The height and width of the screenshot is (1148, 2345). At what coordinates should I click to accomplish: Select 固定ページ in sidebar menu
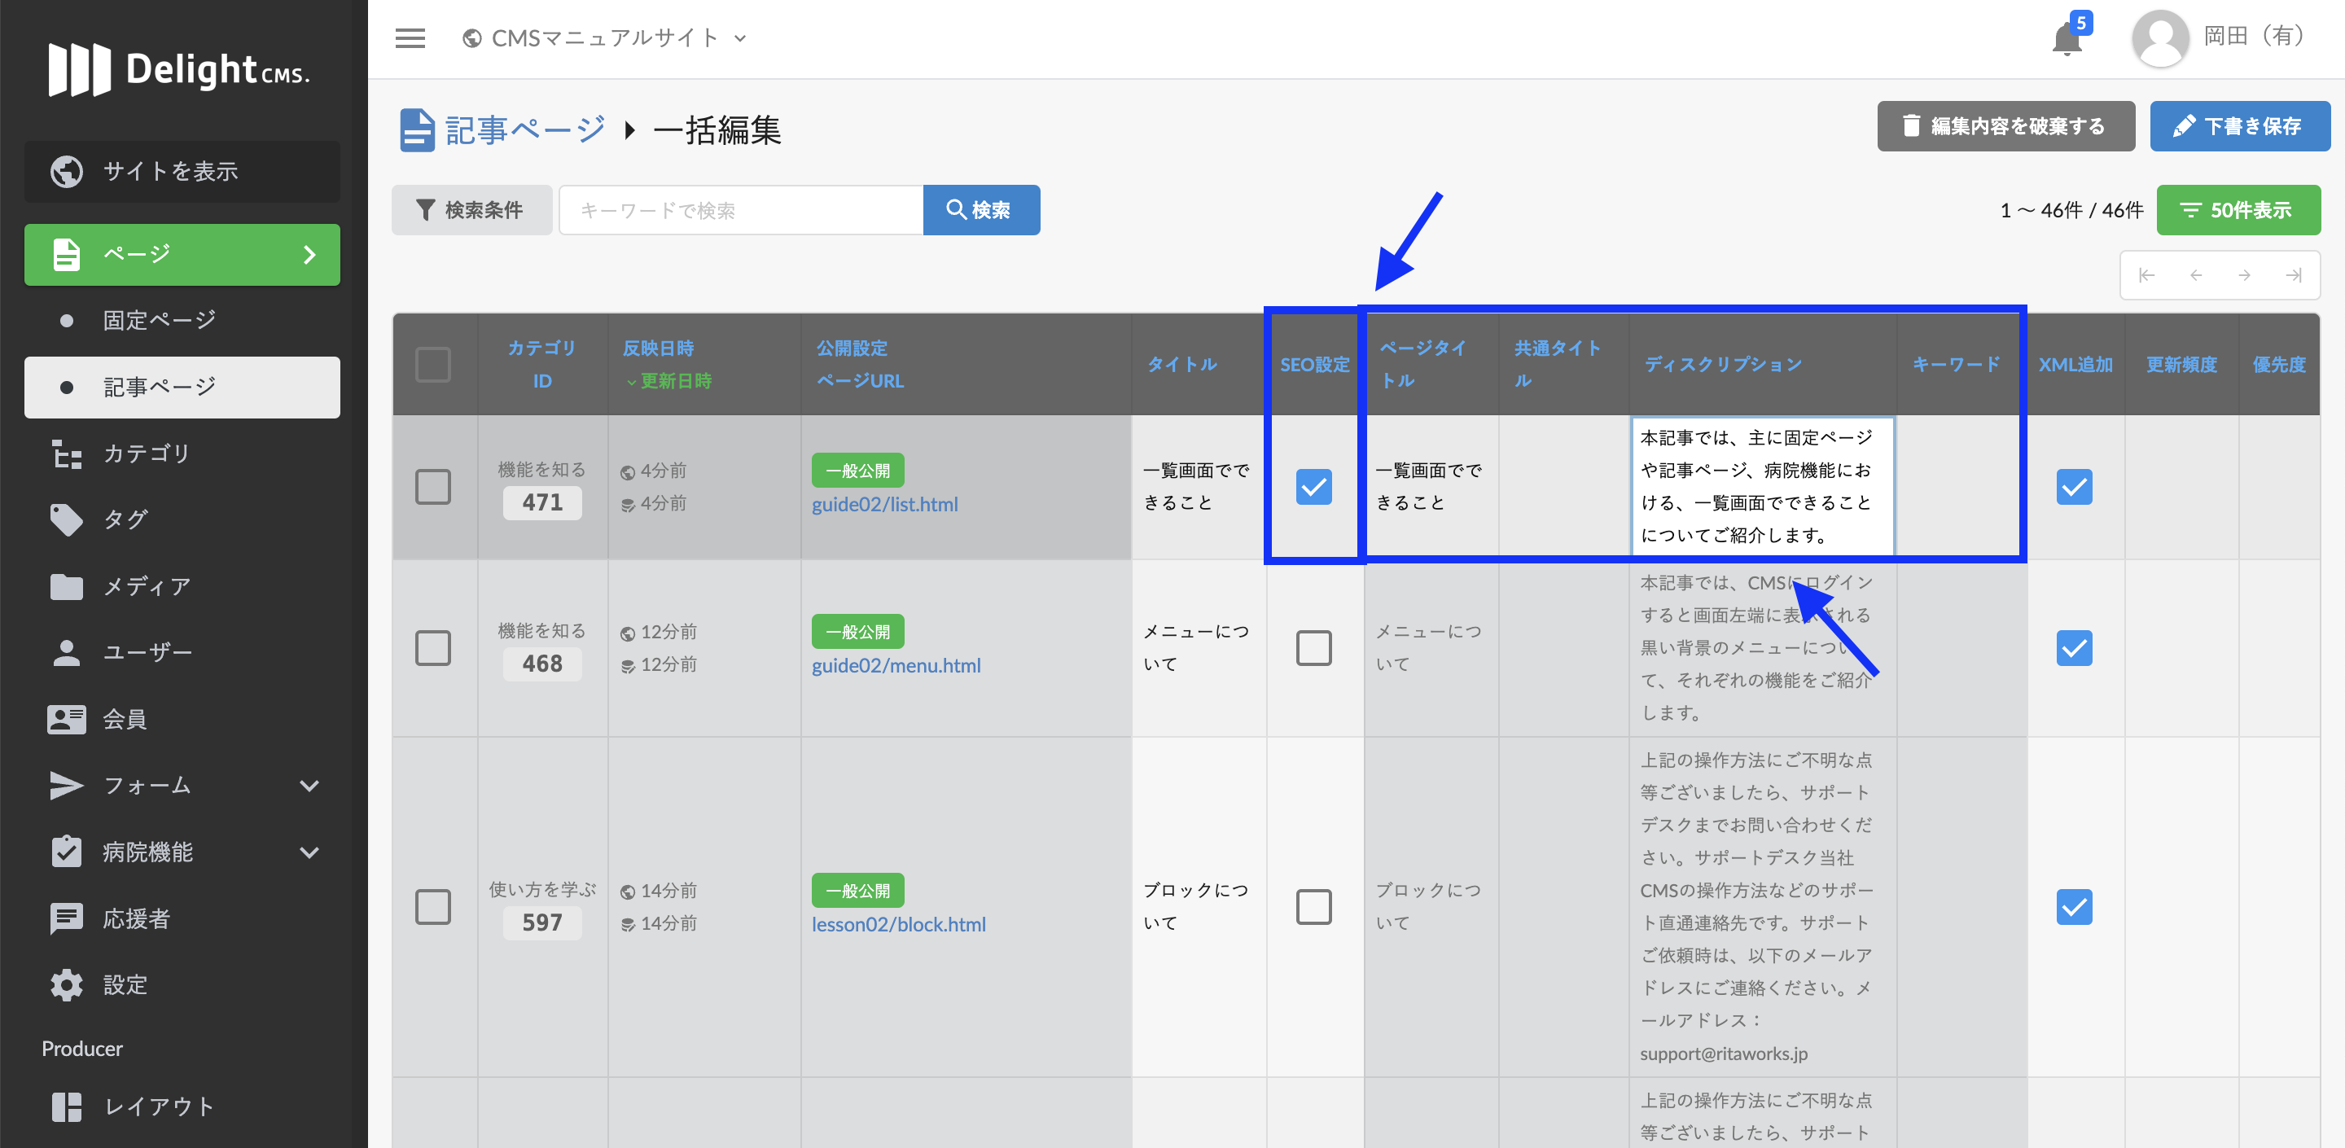(160, 321)
